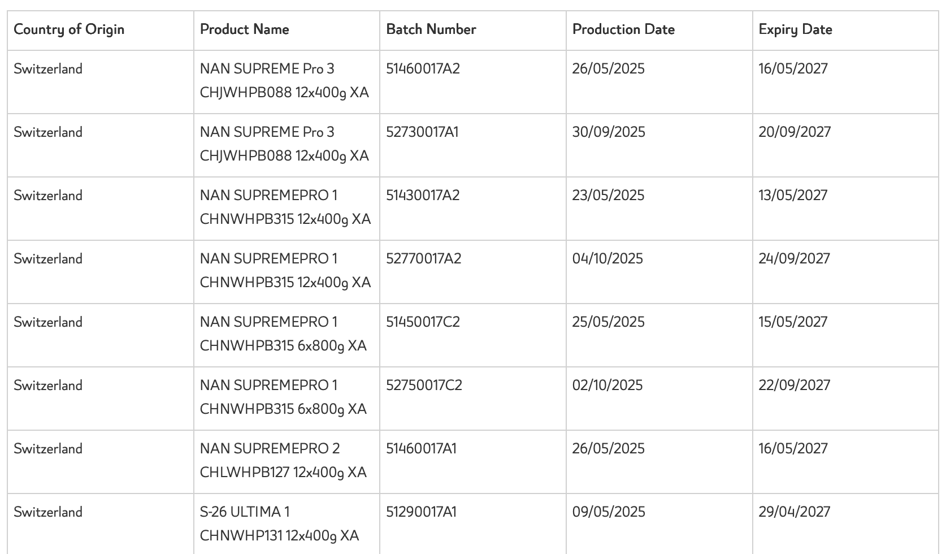Select batch number 52750017C2
946x554 pixels.
424,386
